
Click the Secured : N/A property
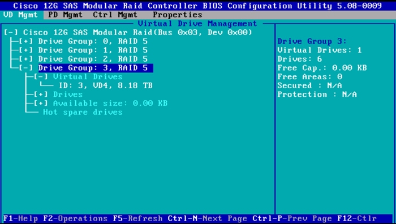[x=310, y=85]
